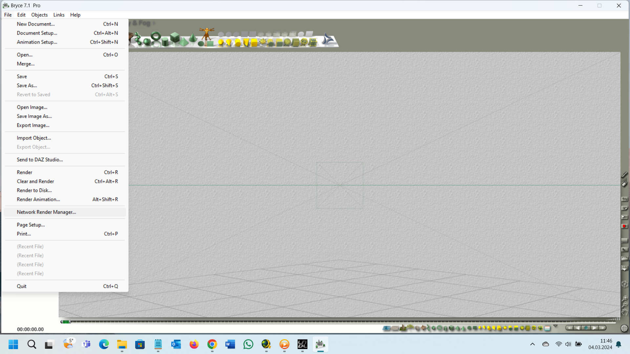Screen dimensions: 630x354
Task: Select Import Object... entry
Action: coord(65,138)
